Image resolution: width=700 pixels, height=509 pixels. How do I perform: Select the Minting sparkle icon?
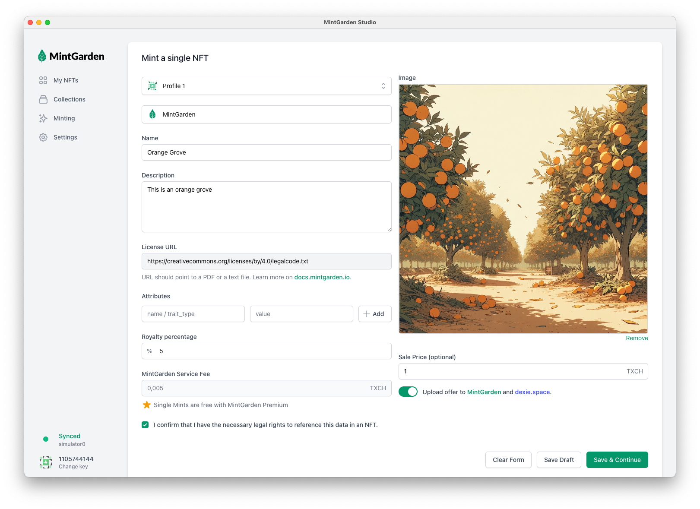tap(43, 118)
